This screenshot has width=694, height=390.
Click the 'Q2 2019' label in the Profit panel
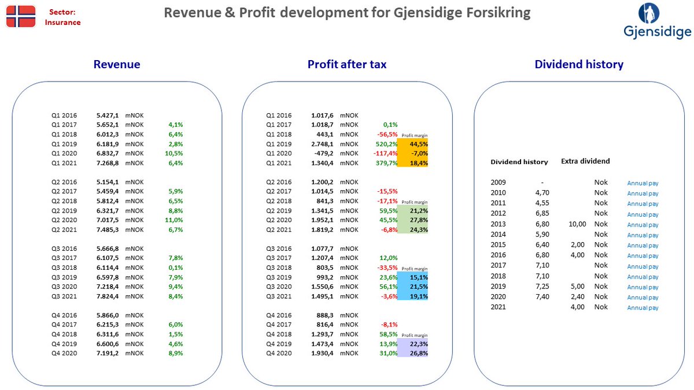pos(278,210)
